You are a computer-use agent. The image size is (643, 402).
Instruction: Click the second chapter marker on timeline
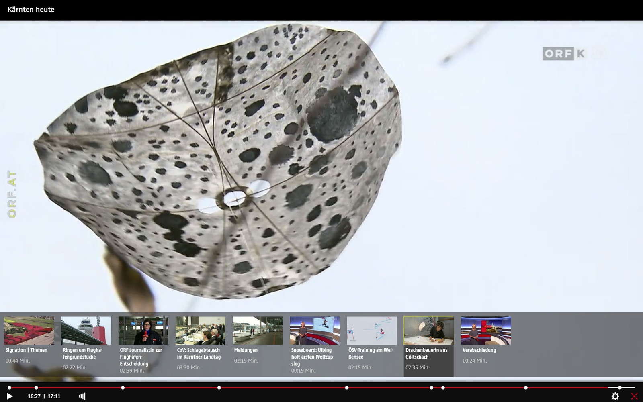(36, 388)
